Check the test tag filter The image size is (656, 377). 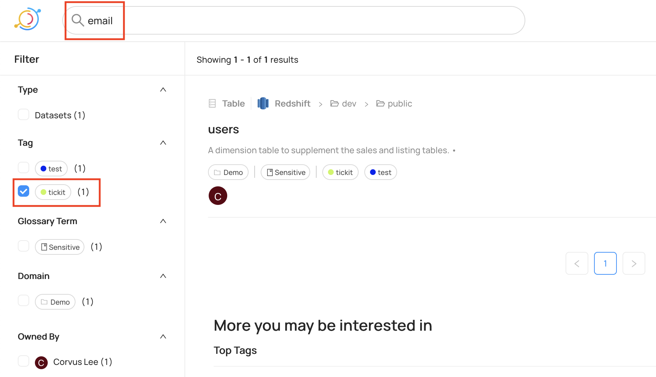pyautogui.click(x=24, y=167)
